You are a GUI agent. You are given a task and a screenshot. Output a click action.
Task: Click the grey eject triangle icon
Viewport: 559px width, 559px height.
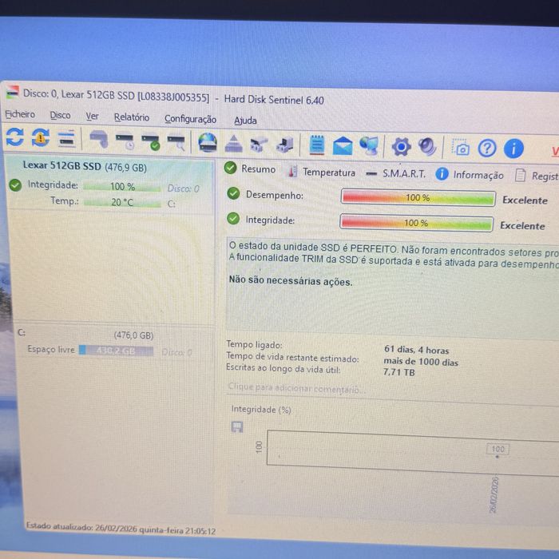pyautogui.click(x=233, y=144)
